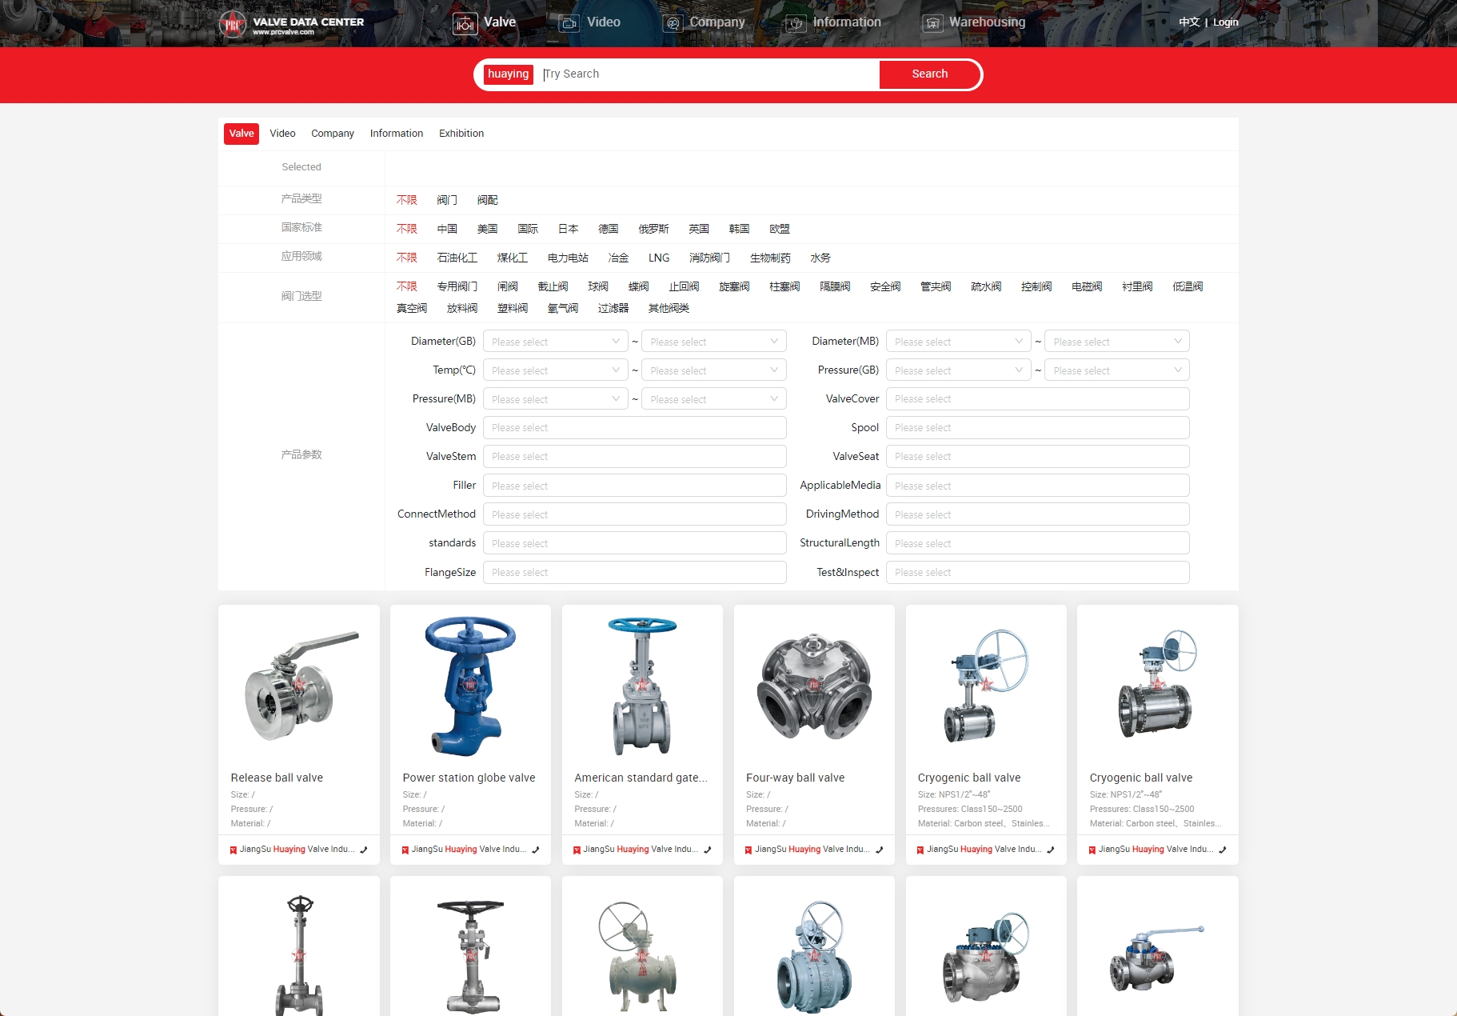Click the Video camera icon in header

(569, 23)
